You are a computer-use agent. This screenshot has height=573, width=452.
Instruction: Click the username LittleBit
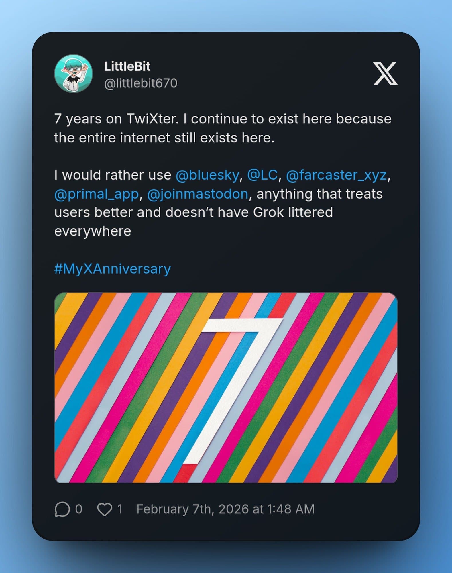[128, 66]
